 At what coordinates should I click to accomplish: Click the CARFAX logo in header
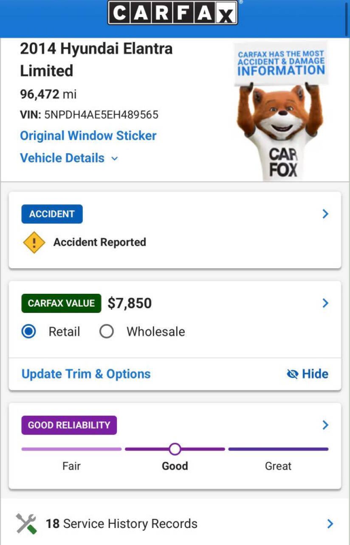172,13
